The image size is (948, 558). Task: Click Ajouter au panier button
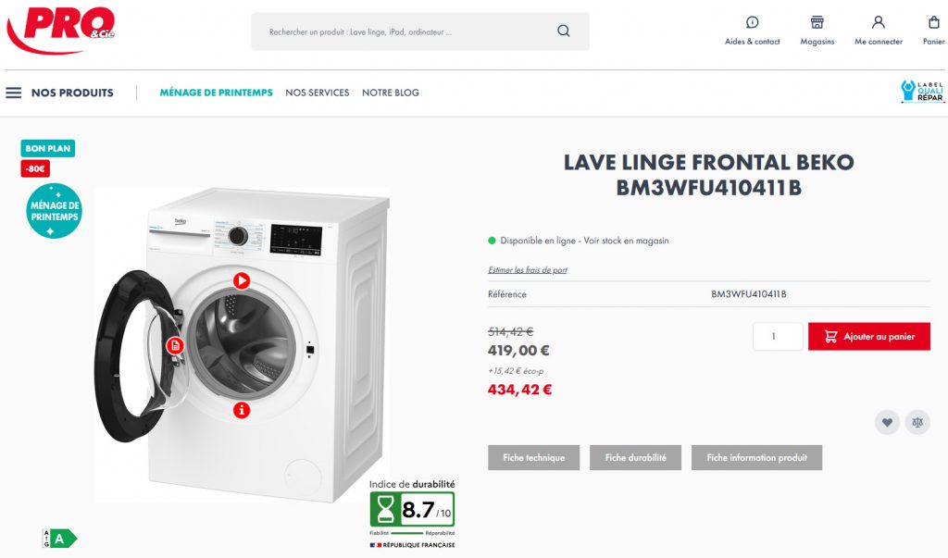pos(868,336)
